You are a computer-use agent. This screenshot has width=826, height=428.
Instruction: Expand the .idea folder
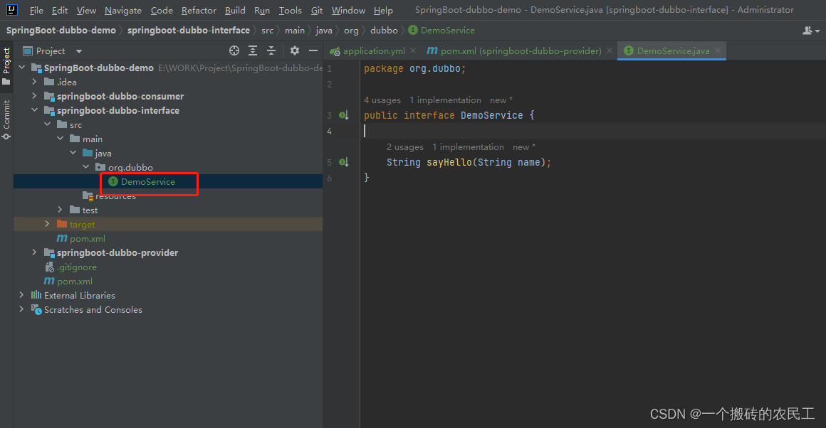[34, 82]
